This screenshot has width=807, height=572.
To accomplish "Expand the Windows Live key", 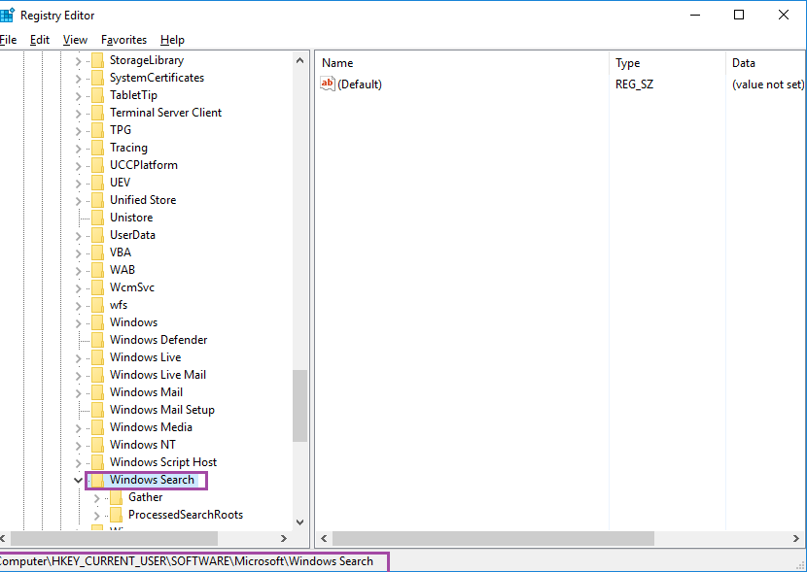I will [x=78, y=358].
